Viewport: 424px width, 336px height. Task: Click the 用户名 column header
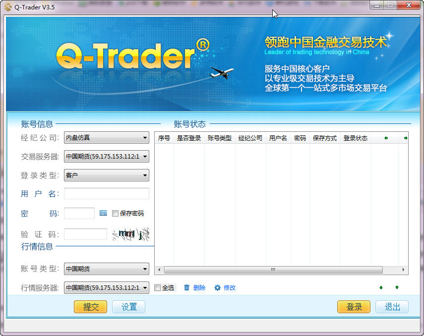tap(278, 138)
